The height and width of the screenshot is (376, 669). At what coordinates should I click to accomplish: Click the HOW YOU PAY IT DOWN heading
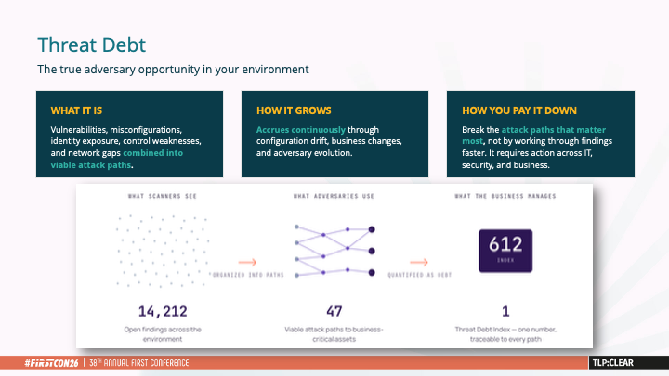pos(519,110)
